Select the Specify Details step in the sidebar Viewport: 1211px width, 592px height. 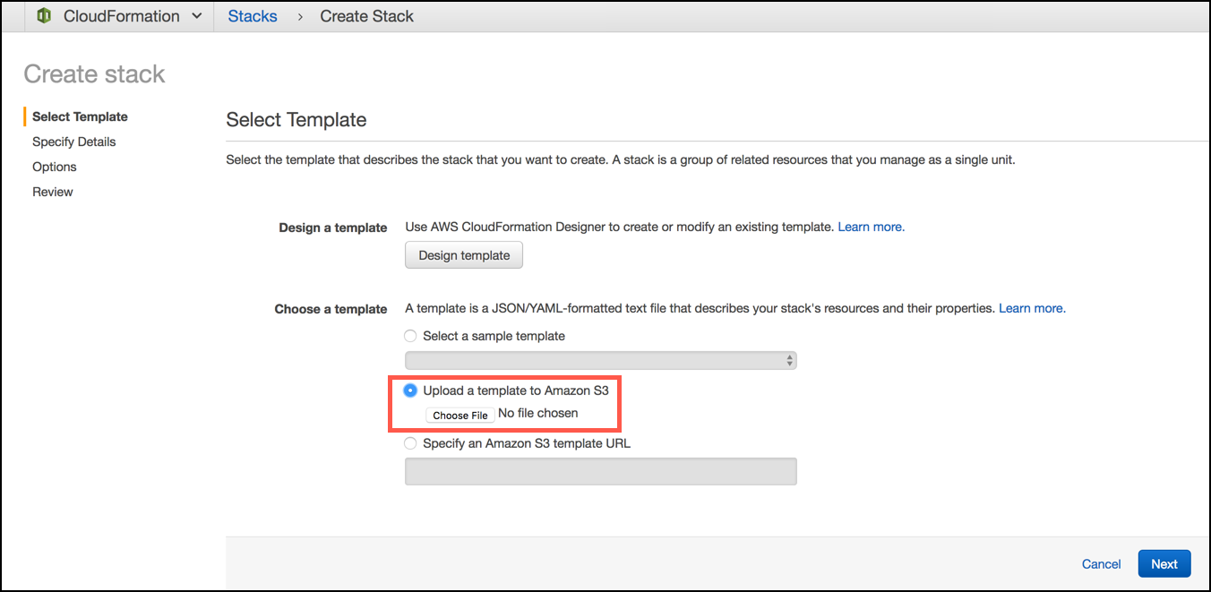(73, 142)
